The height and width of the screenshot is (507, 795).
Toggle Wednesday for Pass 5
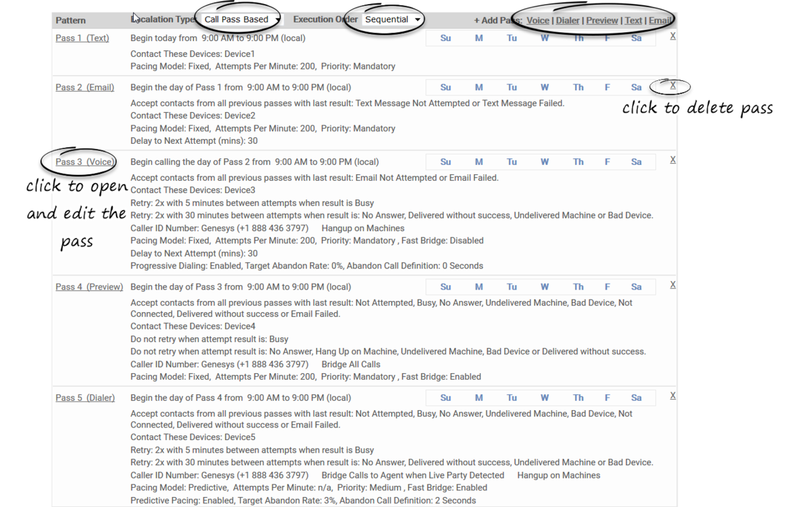(545, 398)
